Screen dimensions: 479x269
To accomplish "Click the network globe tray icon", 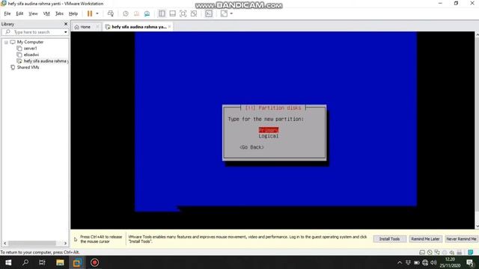I will point(425,262).
